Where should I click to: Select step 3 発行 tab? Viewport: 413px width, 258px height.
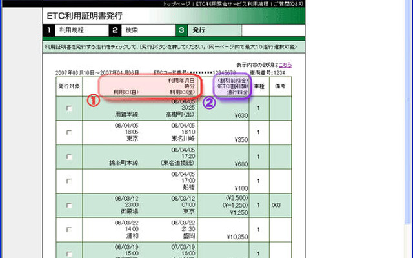click(208, 30)
